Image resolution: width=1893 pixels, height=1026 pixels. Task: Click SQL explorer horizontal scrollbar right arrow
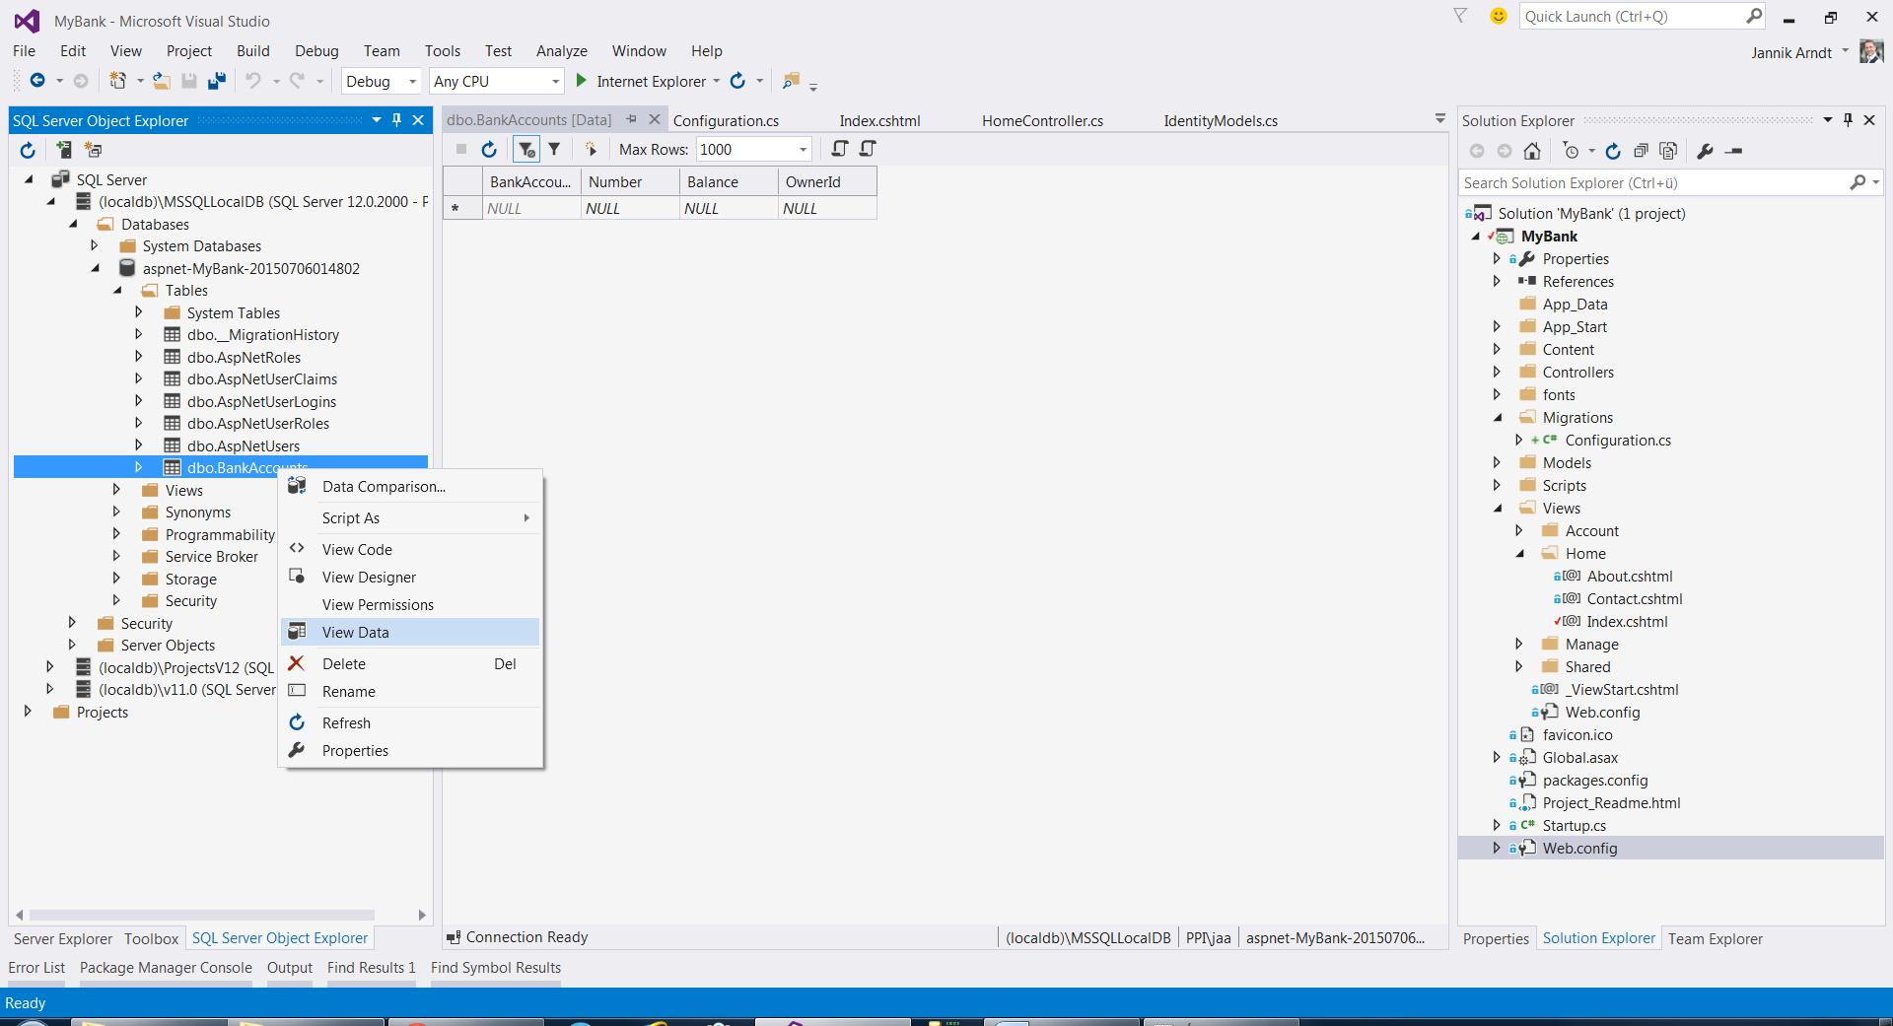422,915
